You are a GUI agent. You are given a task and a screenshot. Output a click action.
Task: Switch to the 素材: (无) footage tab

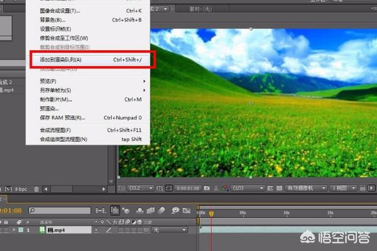pyautogui.click(x=200, y=9)
